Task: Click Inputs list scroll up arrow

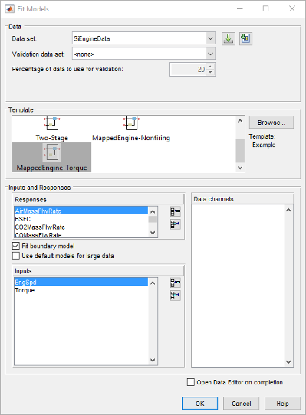Action: (x=153, y=283)
